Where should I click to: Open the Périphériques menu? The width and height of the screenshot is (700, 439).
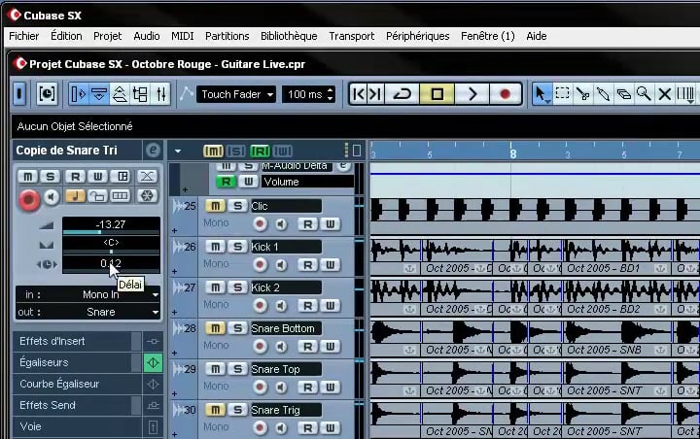pyautogui.click(x=418, y=36)
